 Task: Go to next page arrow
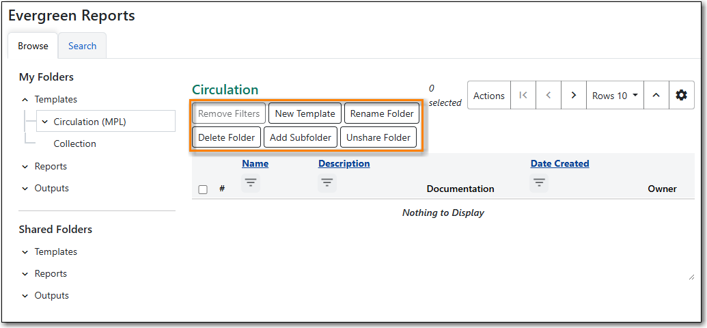click(574, 96)
